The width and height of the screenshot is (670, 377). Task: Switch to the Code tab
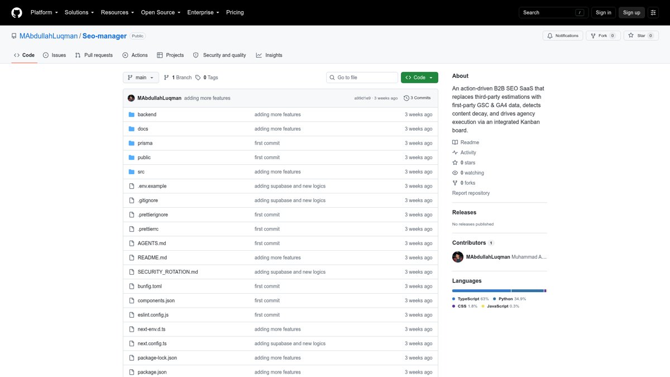(24, 55)
